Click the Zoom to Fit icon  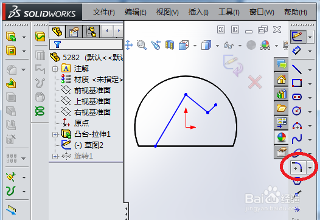129,45
